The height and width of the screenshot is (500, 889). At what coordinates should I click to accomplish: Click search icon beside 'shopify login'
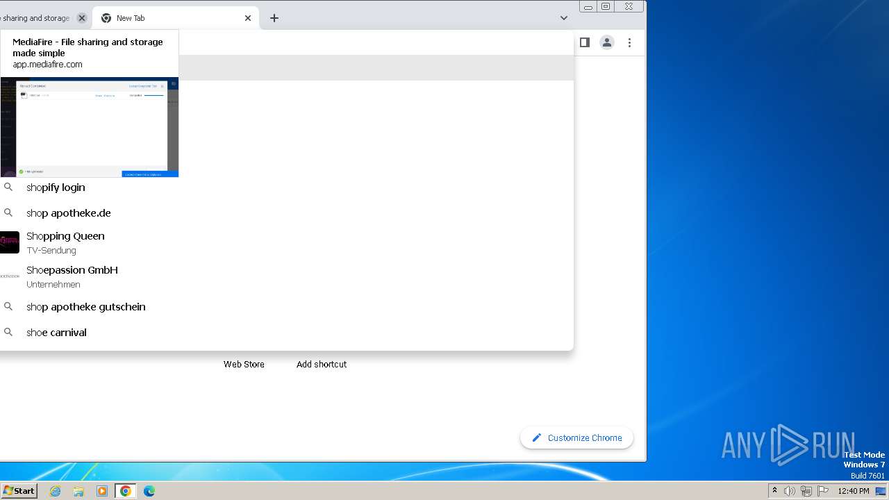pos(8,187)
